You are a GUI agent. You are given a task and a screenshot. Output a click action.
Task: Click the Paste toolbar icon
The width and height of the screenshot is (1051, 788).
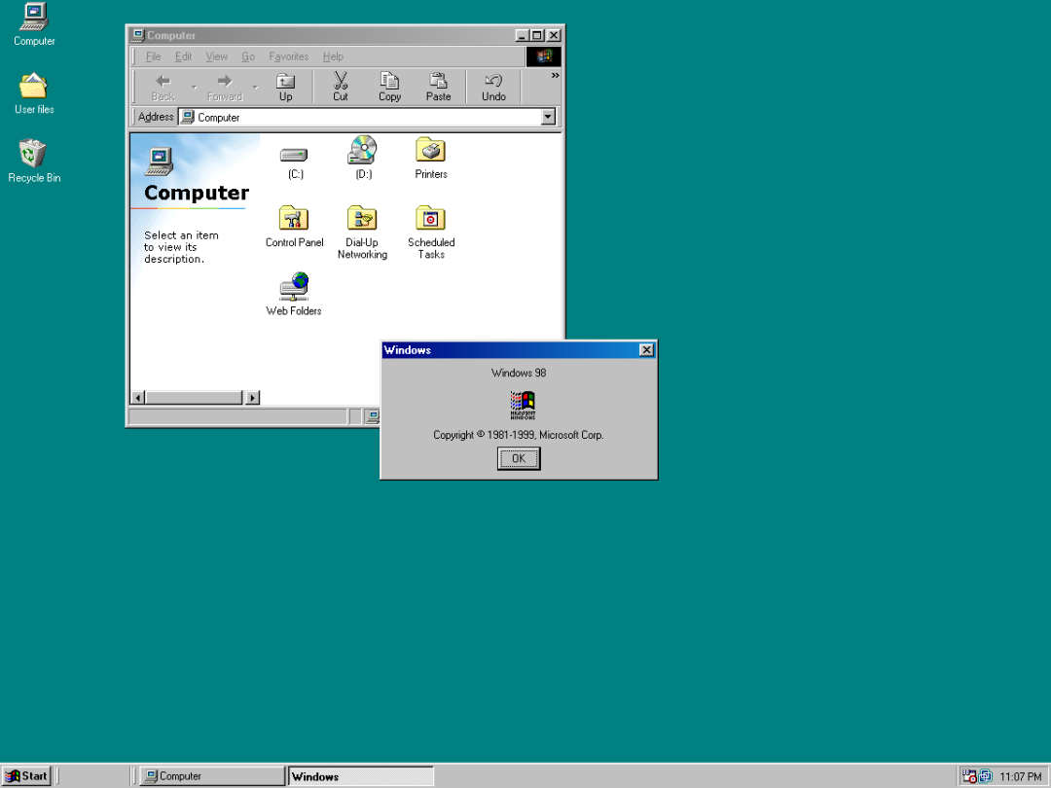coord(438,86)
